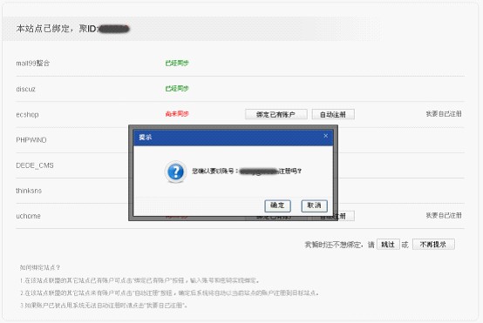Select the thinksns row label
Viewport: 483px width, 323px height.
29,191
